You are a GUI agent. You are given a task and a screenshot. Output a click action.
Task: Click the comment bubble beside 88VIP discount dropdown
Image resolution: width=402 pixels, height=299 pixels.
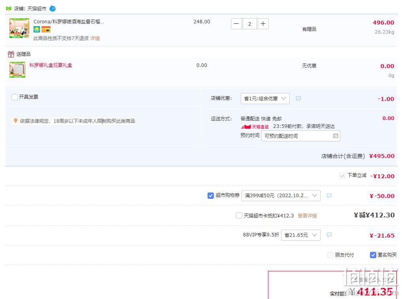329,235
